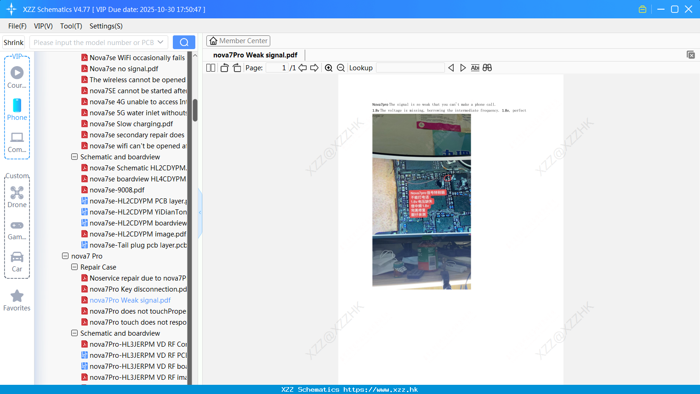Image resolution: width=700 pixels, height=394 pixels.
Task: Go to the next page arrow
Action: (x=314, y=68)
